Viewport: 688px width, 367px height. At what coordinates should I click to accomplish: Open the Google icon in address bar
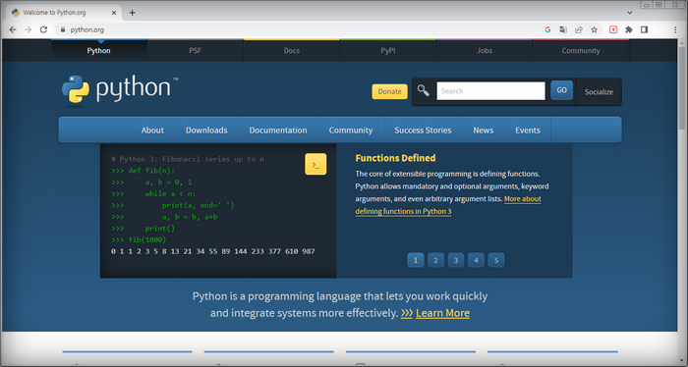547,29
